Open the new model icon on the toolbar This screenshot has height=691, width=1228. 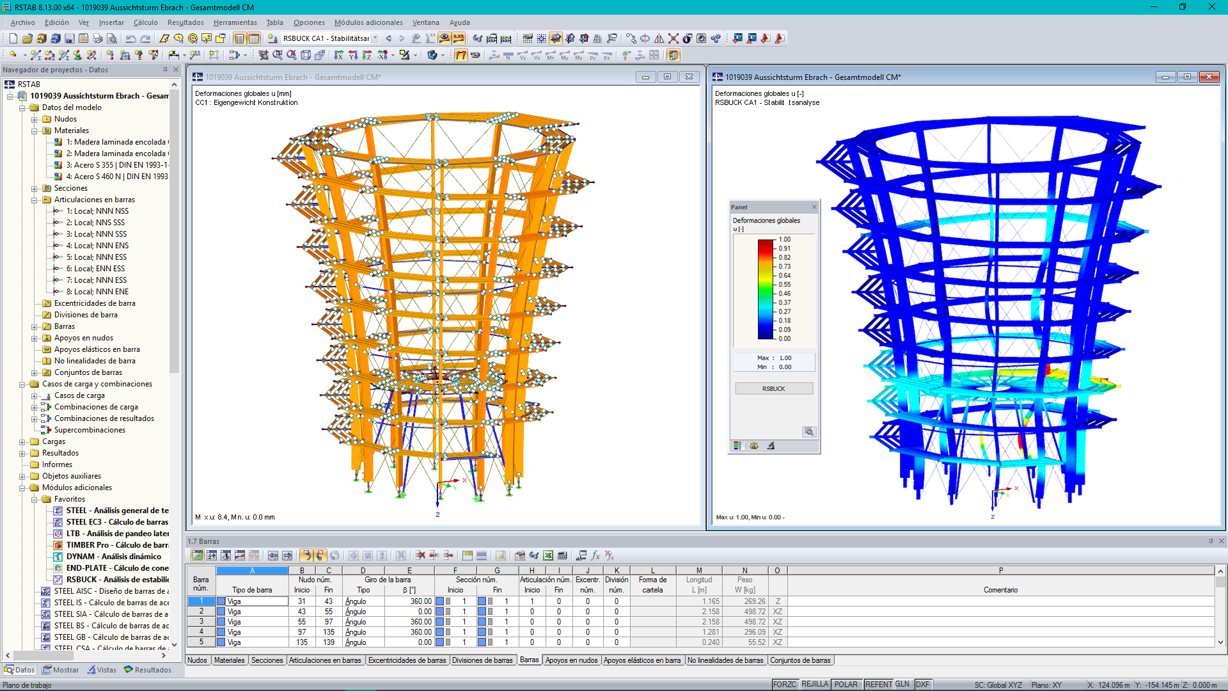tap(12, 38)
